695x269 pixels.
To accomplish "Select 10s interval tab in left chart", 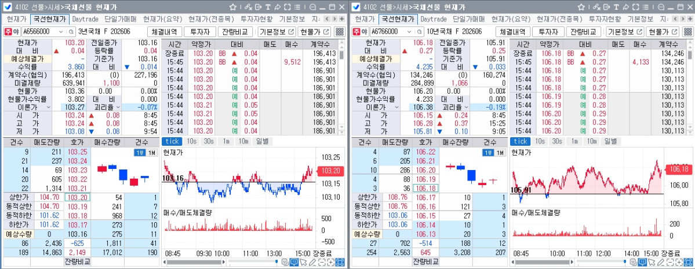I will pos(191,141).
